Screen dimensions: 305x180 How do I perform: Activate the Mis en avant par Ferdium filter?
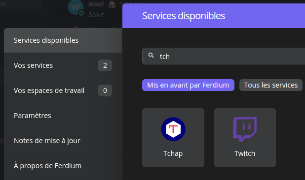(188, 85)
